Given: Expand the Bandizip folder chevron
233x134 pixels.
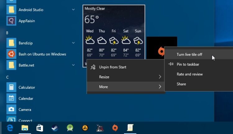Looking at the screenshot, I should (73, 43).
